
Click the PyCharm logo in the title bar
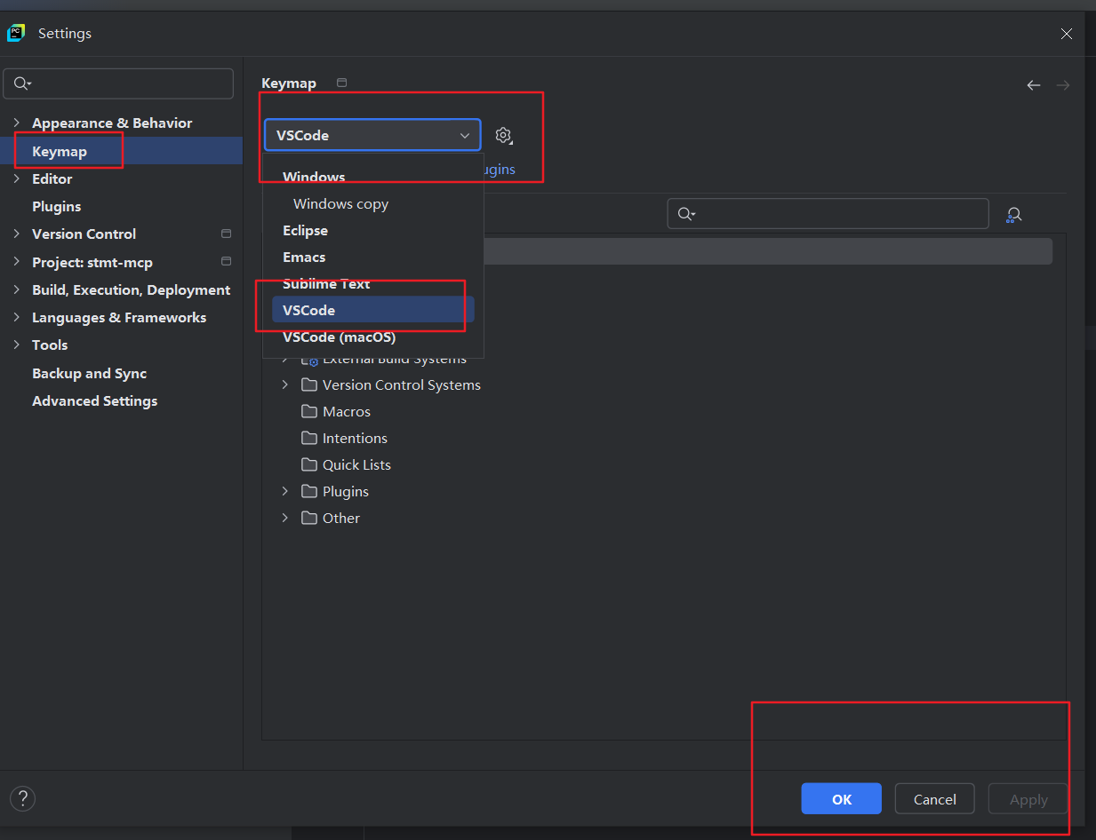pos(16,33)
